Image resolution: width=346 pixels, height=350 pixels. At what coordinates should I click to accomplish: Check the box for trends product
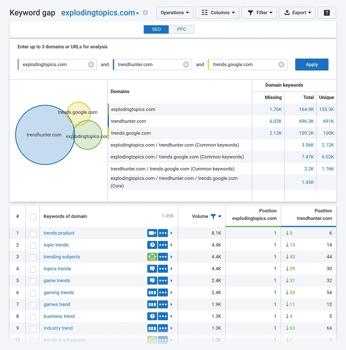pyautogui.click(x=33, y=234)
